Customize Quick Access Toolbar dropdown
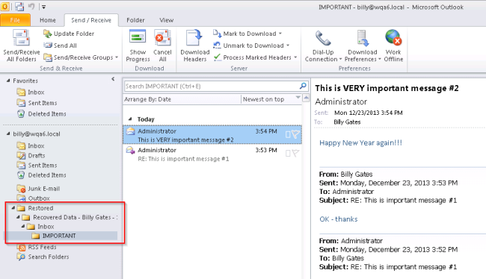The height and width of the screenshot is (279, 486). [44, 7]
